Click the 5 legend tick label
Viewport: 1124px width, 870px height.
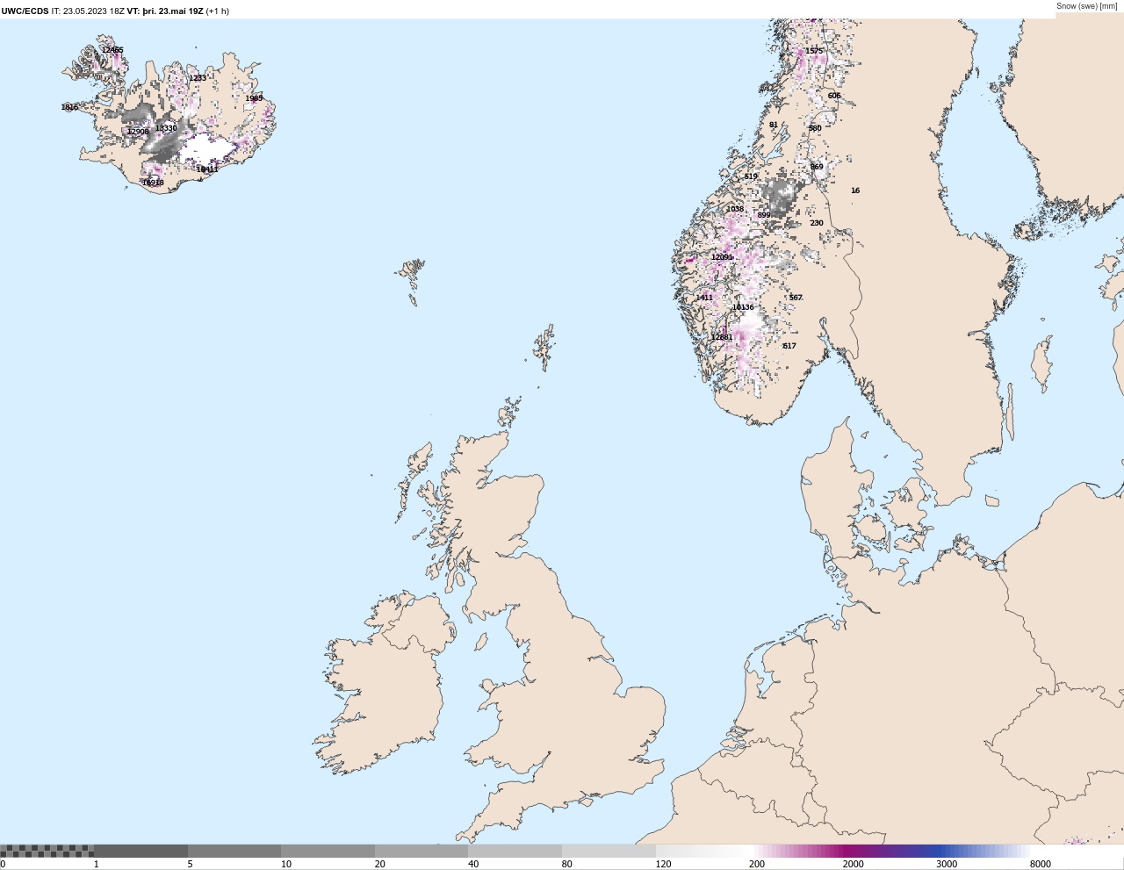(190, 865)
